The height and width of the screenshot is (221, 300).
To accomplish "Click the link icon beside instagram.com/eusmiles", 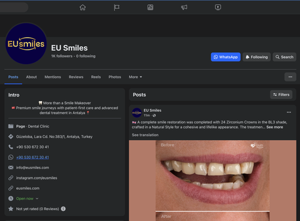I will pyautogui.click(x=11, y=178).
